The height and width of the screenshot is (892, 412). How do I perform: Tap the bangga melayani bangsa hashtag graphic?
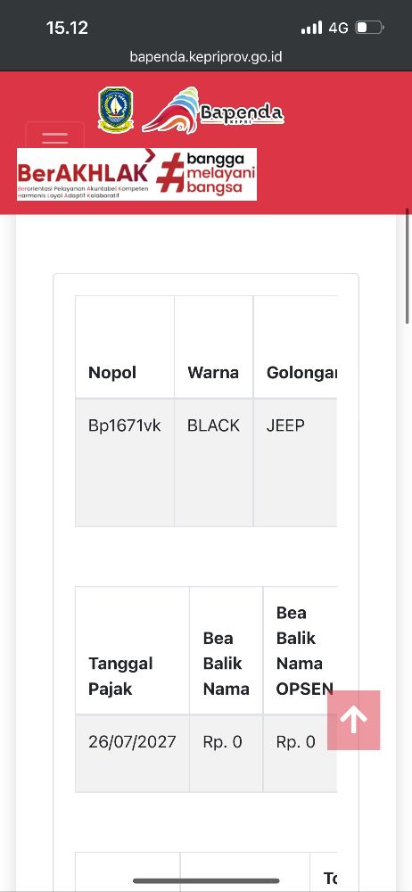click(206, 174)
